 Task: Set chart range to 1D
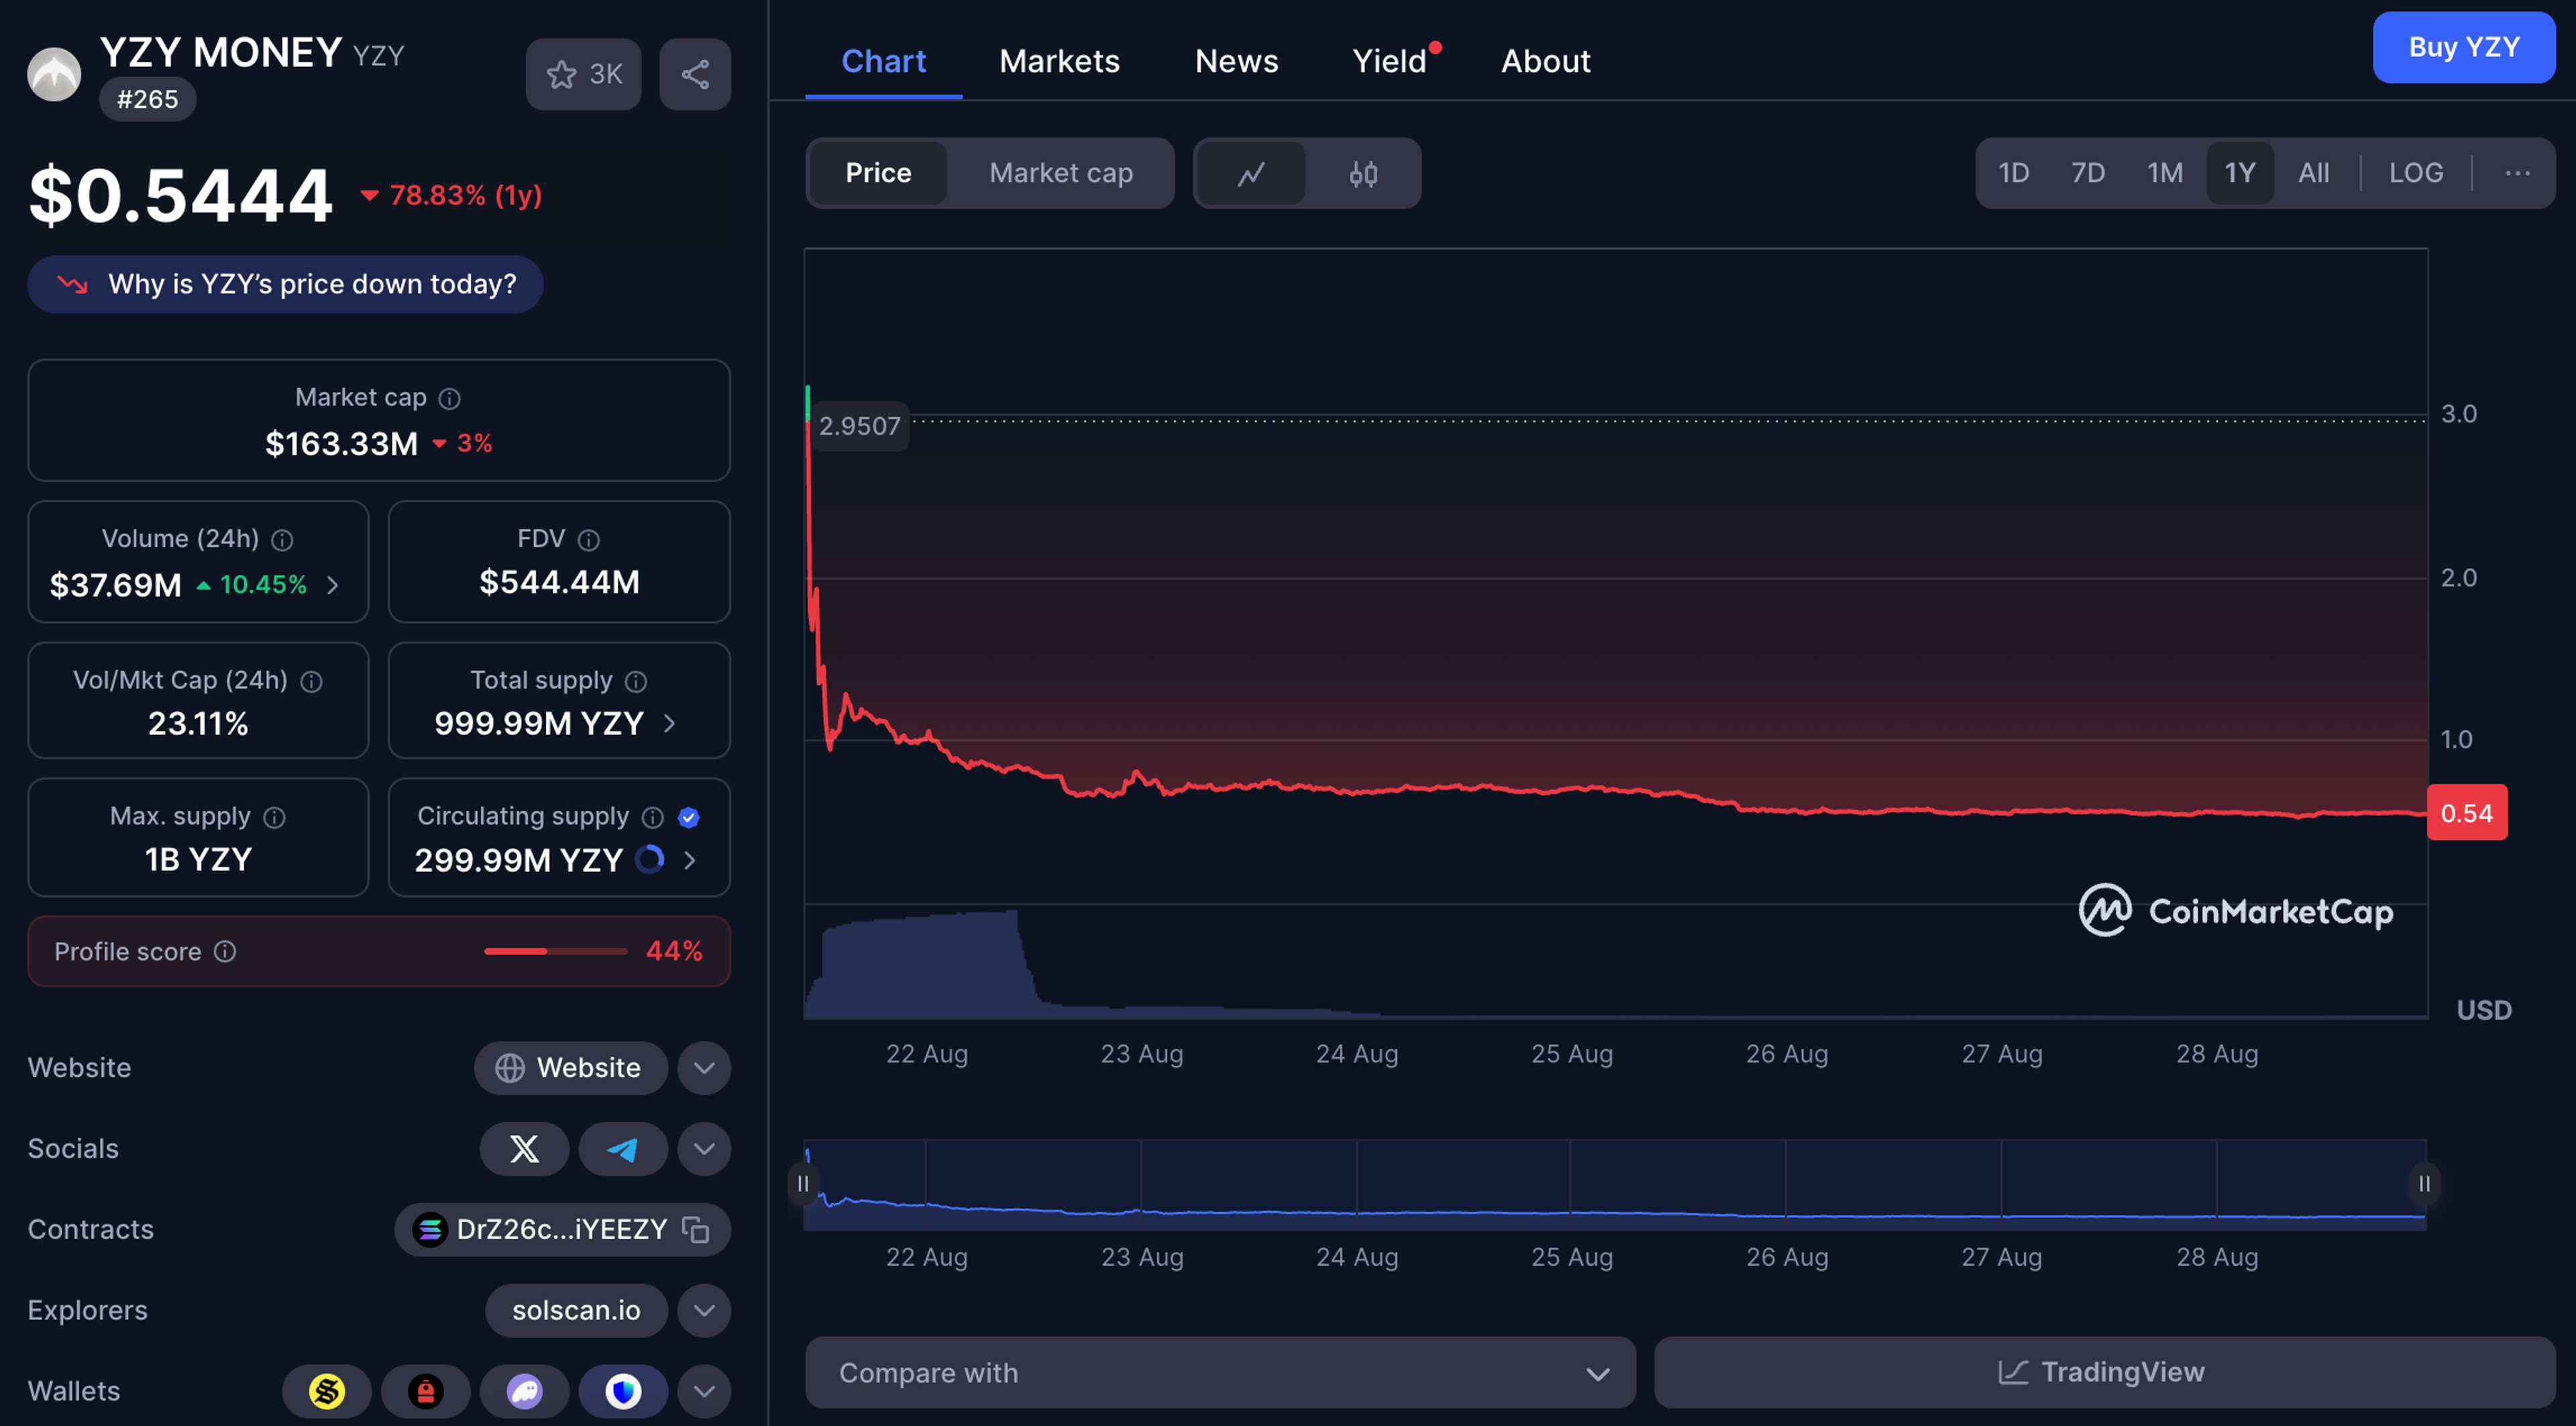(2013, 173)
